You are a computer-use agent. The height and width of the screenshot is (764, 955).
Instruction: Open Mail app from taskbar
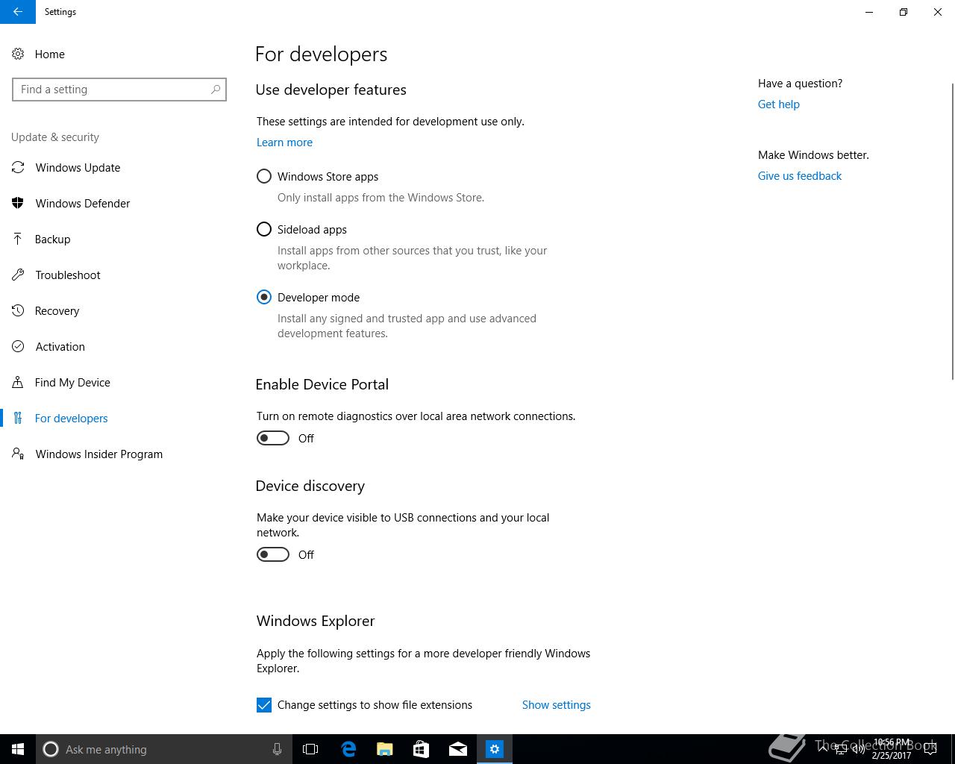coord(457,749)
